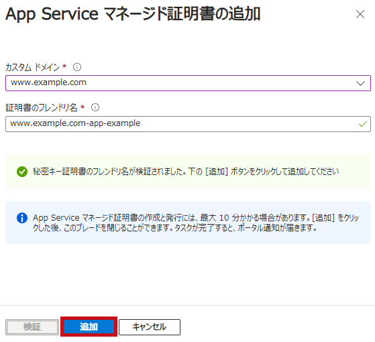The width and height of the screenshot is (375, 342).
Task: Click the green success checkmark icon in banner
Action: coord(22,172)
